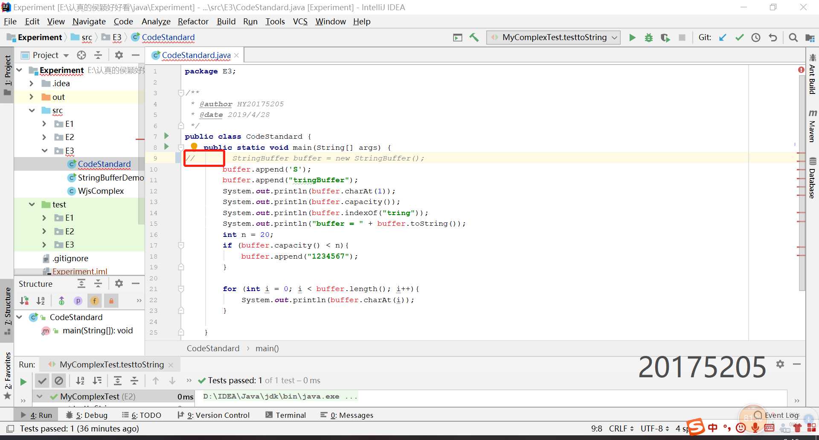This screenshot has width=819, height=440.
Task: Sort Structure by visibility icon
Action: (x=24, y=301)
